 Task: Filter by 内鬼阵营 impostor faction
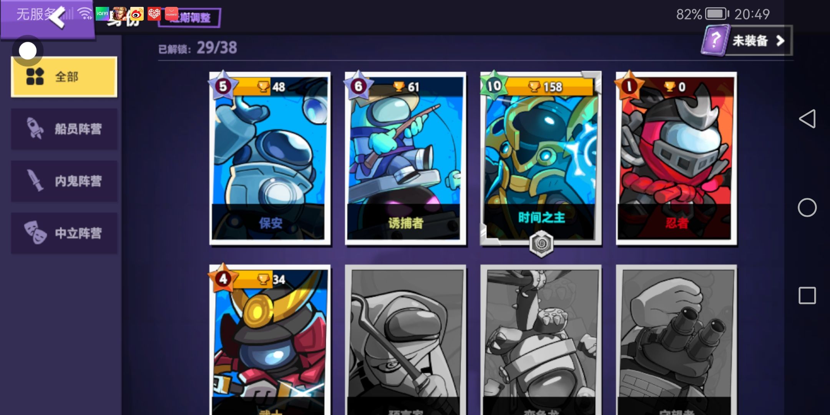click(x=64, y=181)
